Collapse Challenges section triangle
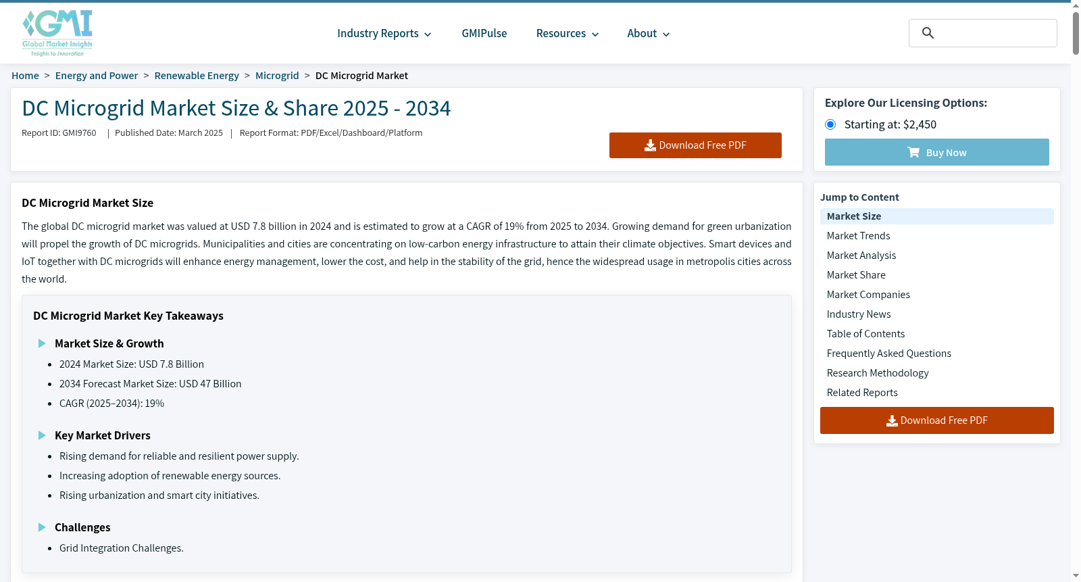Screen dimensions: 1081x582 42,527
